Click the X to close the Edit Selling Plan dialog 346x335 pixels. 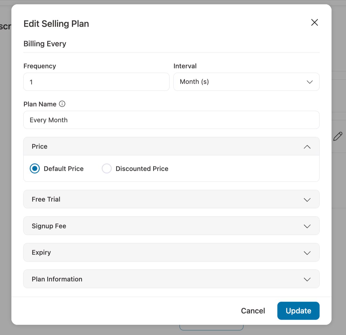pyautogui.click(x=314, y=23)
